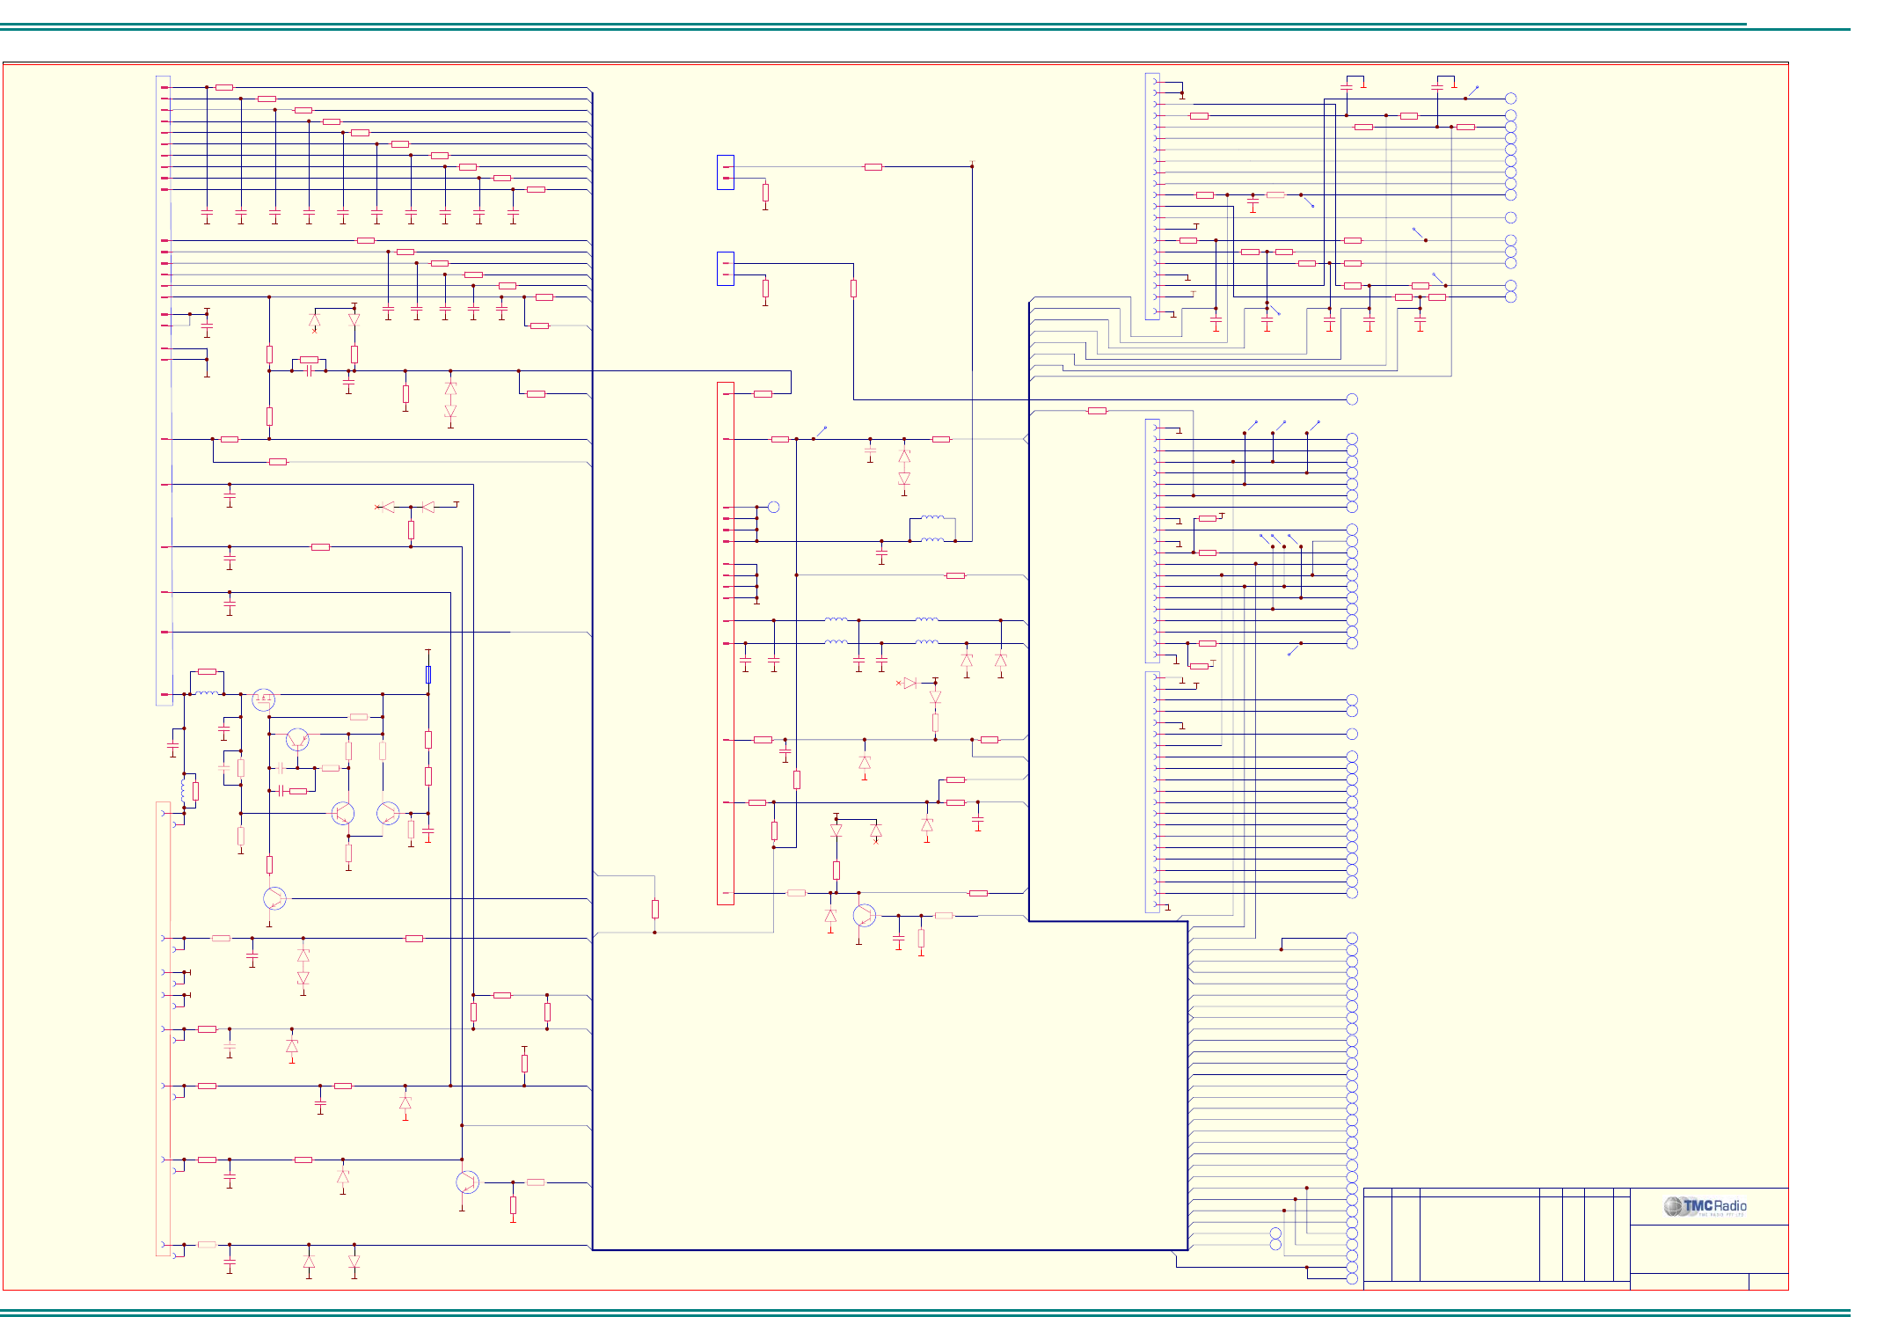Click the lone vertical resistor right of the bus

click(x=655, y=909)
